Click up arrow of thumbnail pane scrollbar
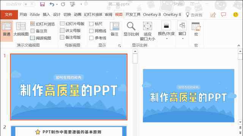This screenshot has height=136, width=243. [x=135, y=51]
